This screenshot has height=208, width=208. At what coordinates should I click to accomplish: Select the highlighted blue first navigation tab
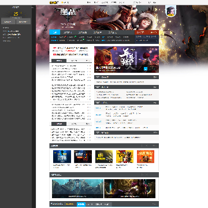click(x=55, y=32)
